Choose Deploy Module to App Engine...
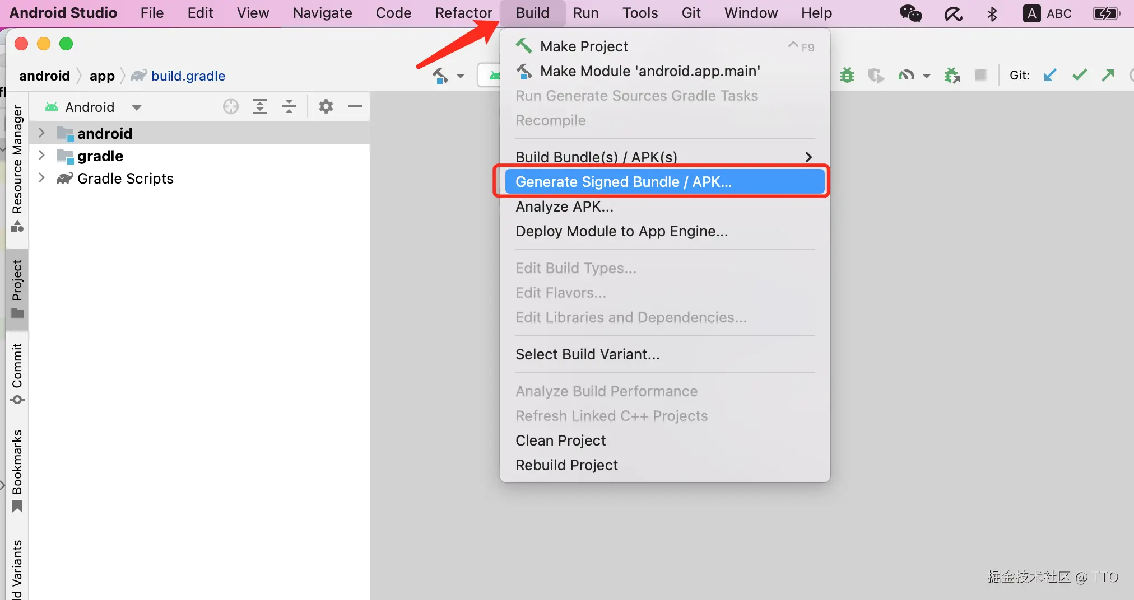The height and width of the screenshot is (600, 1134). (x=664, y=231)
